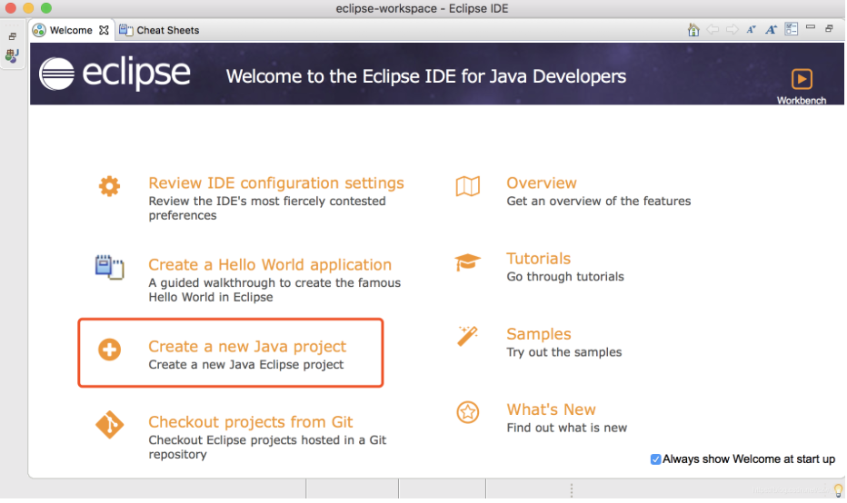Minimize the Welcome view using toolbar icon
This screenshot has height=503, width=847.
click(811, 27)
